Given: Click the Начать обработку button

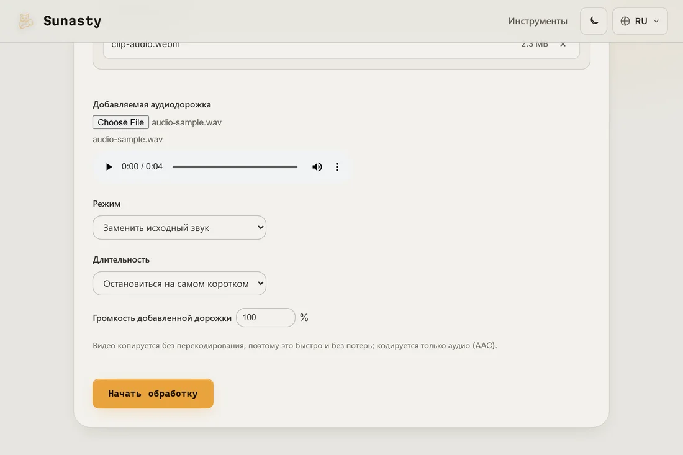Looking at the screenshot, I should click(x=153, y=394).
